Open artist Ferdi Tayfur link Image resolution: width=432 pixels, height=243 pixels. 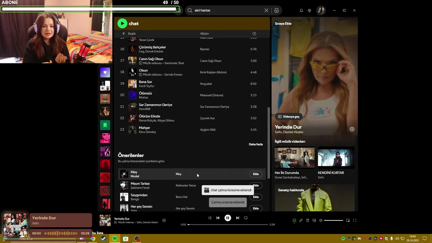[146, 86]
